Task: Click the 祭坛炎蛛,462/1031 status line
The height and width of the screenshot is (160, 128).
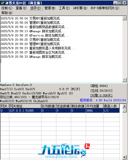Action: [29, 97]
